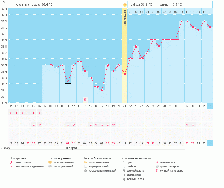Click the Менструация legend heading
This screenshot has height=188, width=224.
(x=18, y=158)
